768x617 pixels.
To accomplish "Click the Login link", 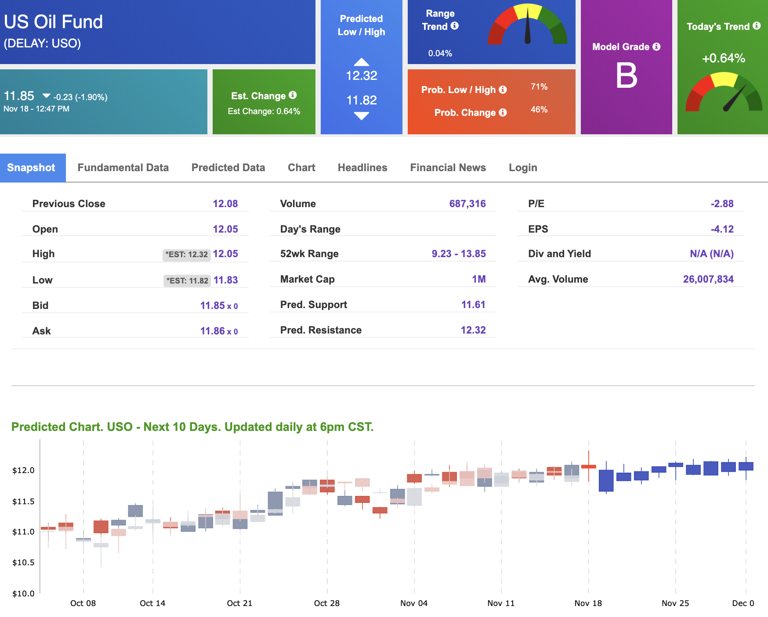I will point(523,168).
